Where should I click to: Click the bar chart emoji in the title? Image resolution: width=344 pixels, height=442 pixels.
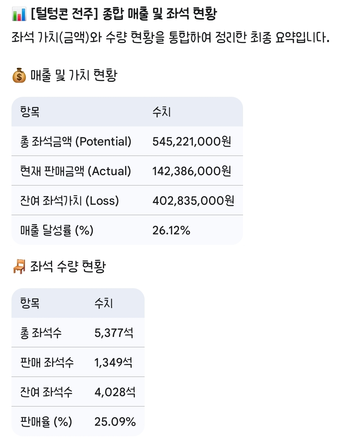click(19, 14)
